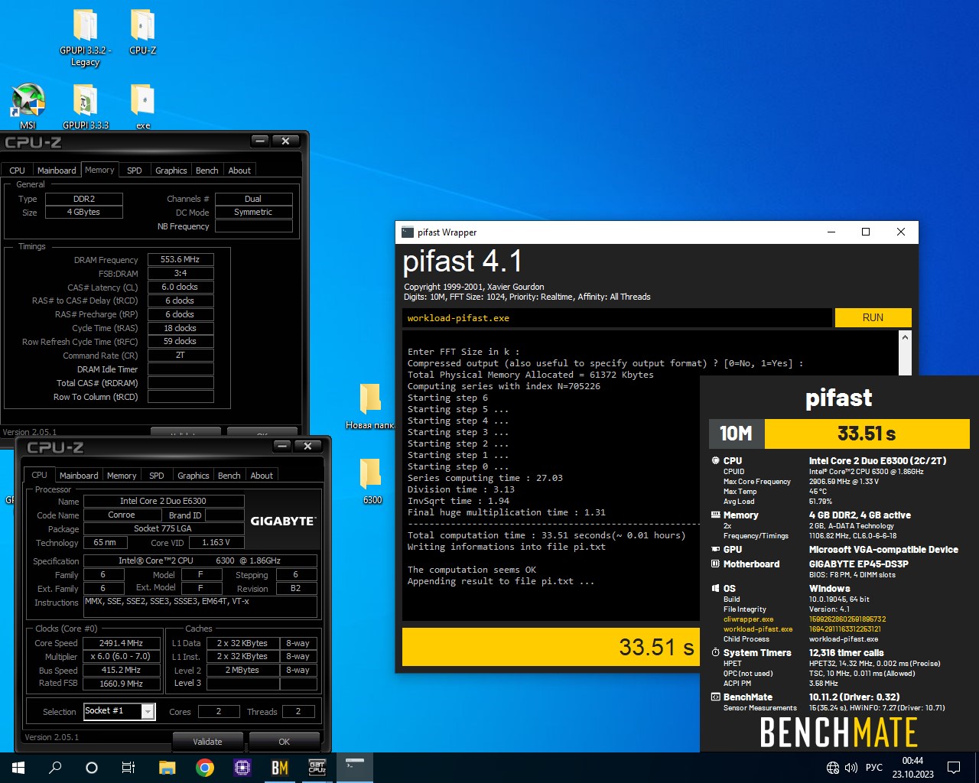Click the workload-pifast.exe input field
Screen dimensions: 979x783
[616, 318]
